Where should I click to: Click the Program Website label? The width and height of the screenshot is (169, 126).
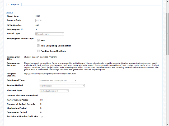coord(12,75)
